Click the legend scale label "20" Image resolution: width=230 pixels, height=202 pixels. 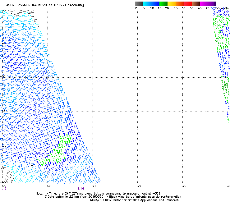(x=167, y=8)
